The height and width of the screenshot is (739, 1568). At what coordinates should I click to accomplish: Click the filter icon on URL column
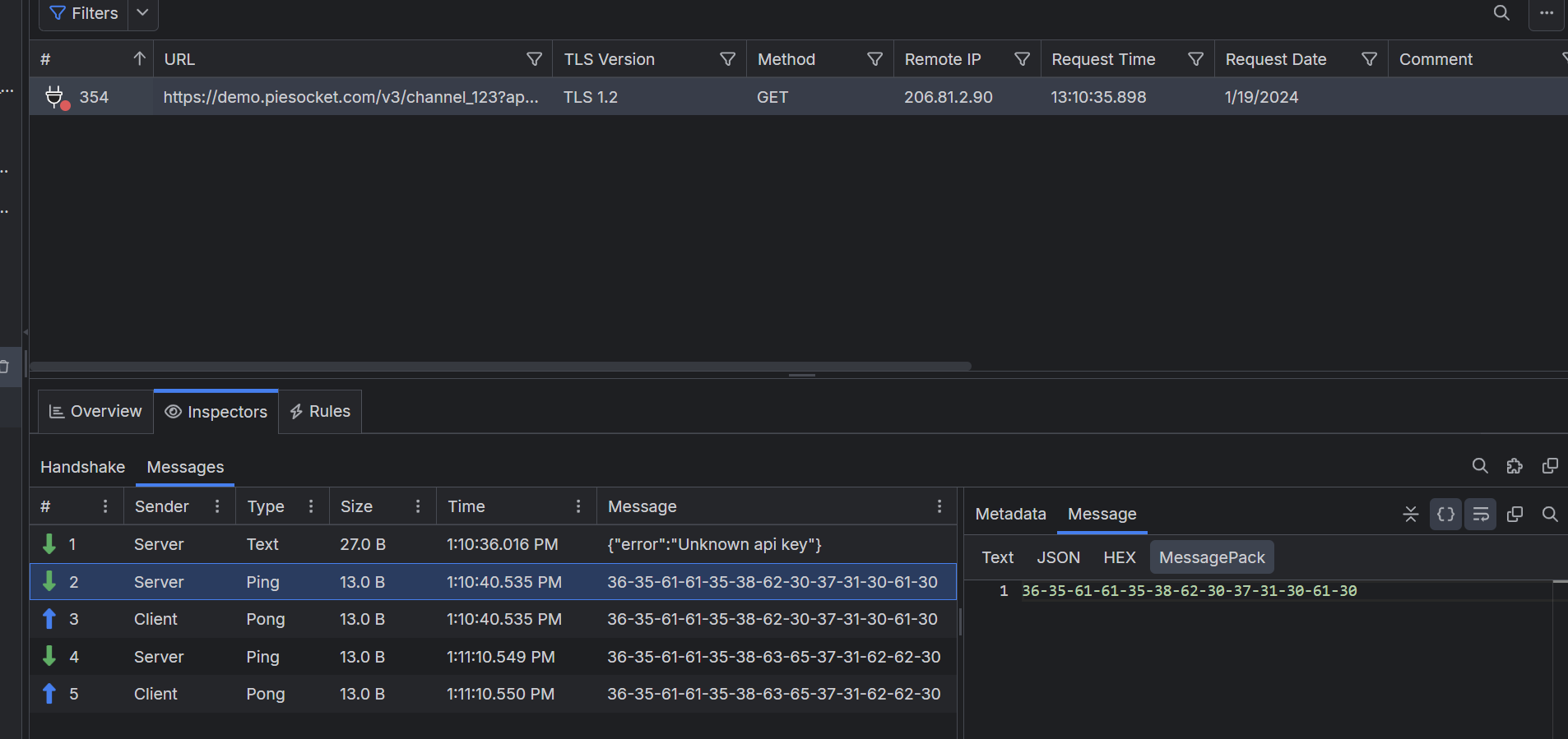click(534, 59)
